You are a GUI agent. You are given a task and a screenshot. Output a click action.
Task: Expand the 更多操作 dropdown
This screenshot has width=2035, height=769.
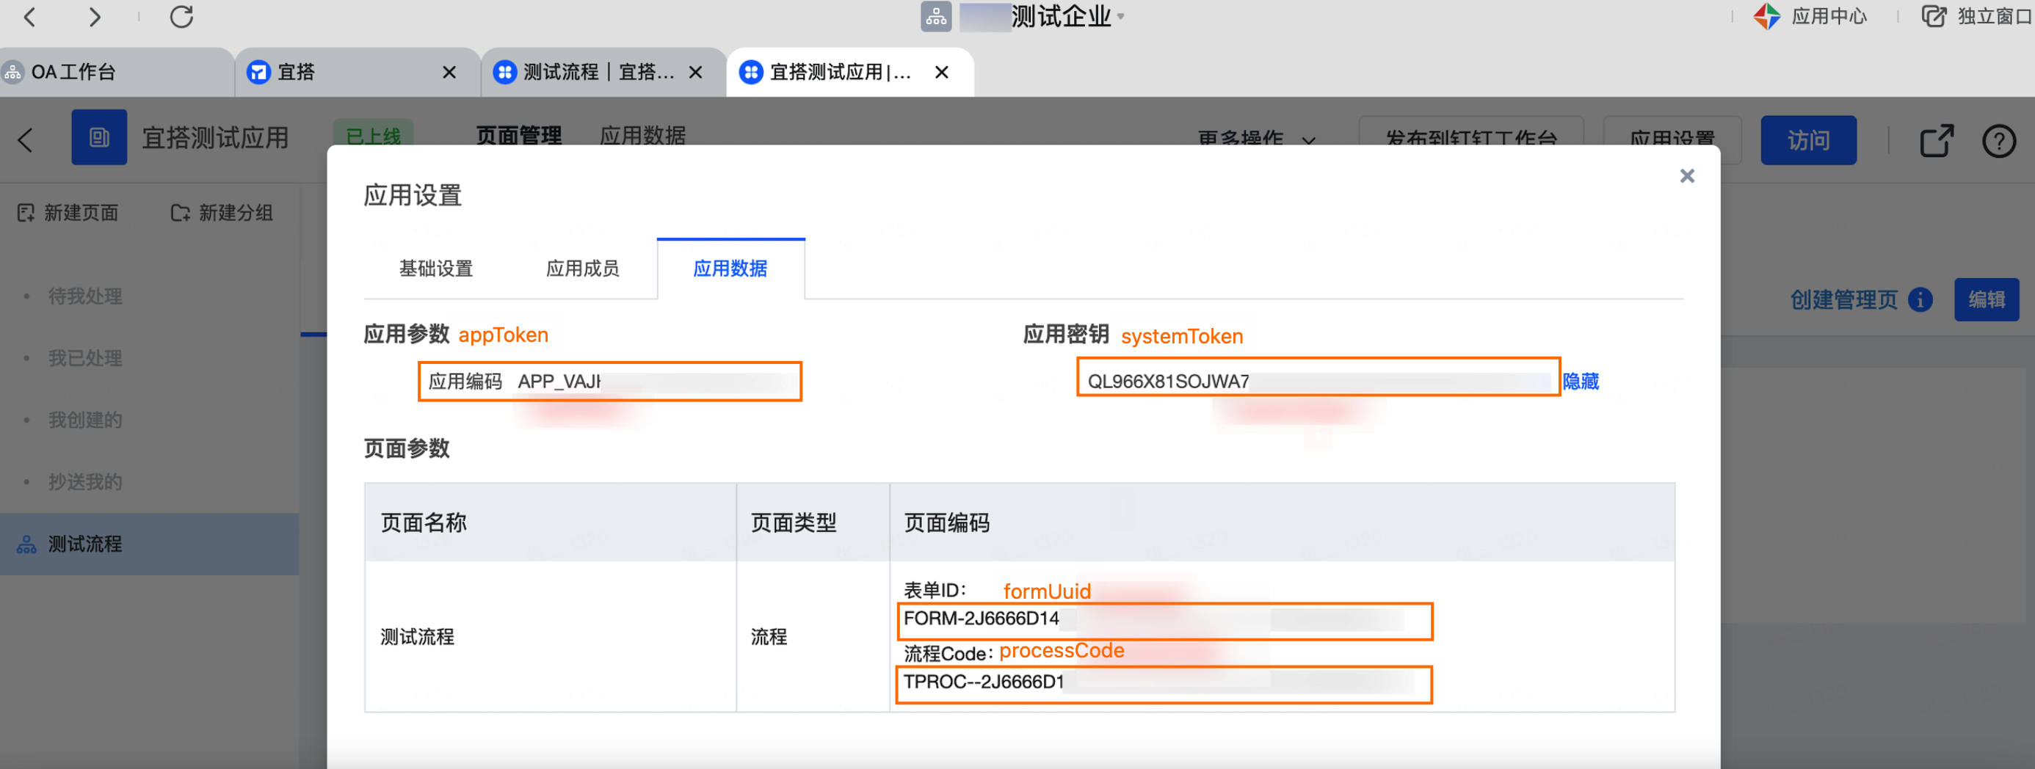(x=1256, y=139)
